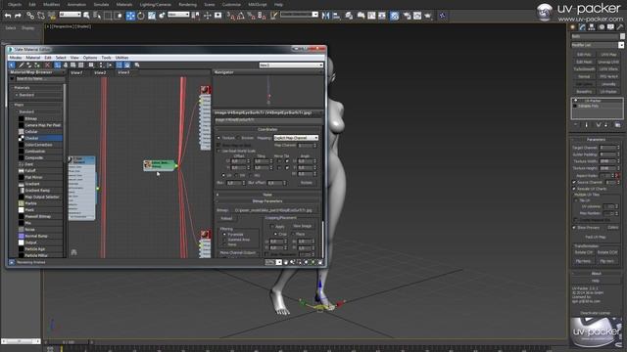The image size is (627, 352).
Task: Switch to the View2 tab
Action: coord(100,72)
